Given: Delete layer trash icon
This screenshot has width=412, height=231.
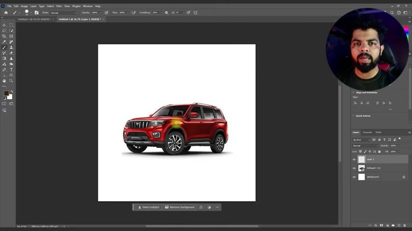Looking at the screenshot, I should click(x=405, y=225).
